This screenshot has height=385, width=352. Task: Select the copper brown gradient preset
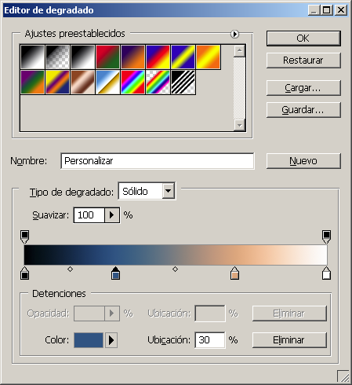pyautogui.click(x=83, y=82)
